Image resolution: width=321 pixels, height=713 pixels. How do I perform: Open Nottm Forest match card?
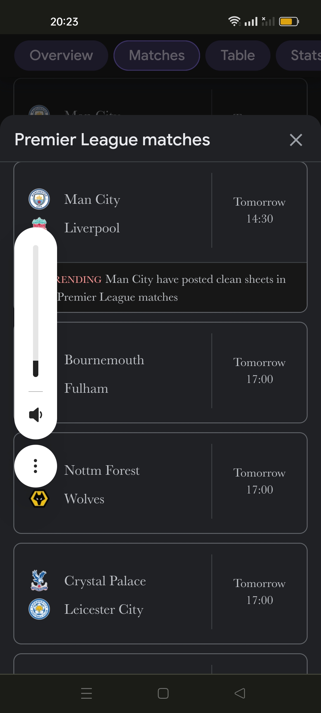click(x=160, y=483)
